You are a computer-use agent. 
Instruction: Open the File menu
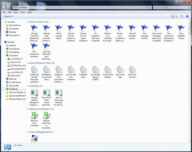pyautogui.click(x=4, y=12)
